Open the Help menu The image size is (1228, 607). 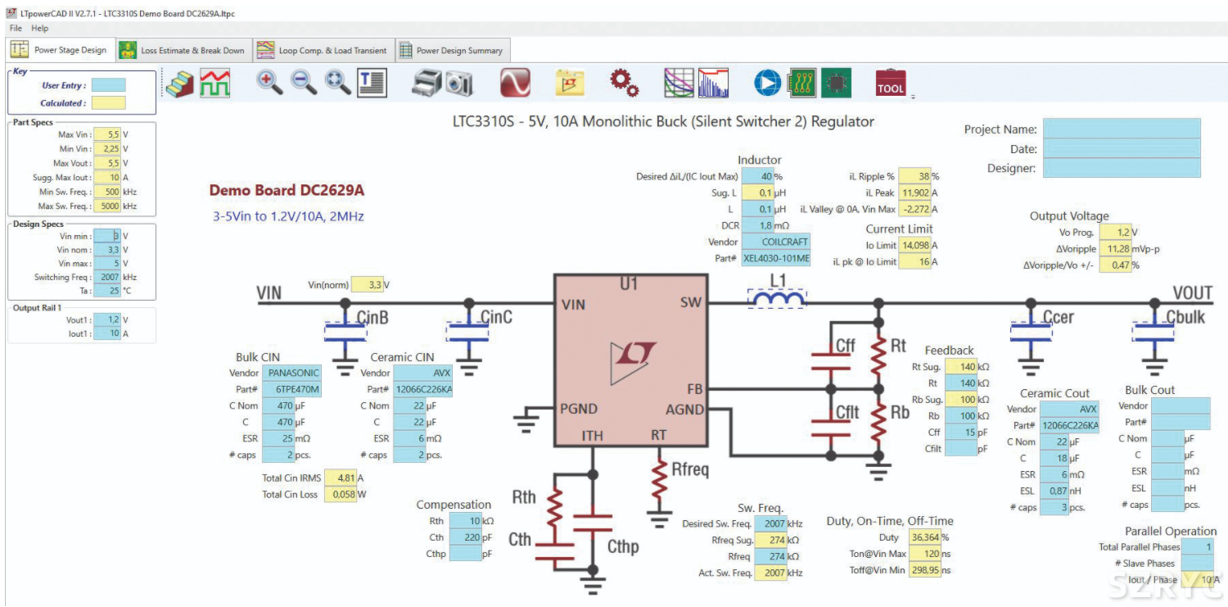tap(39, 28)
